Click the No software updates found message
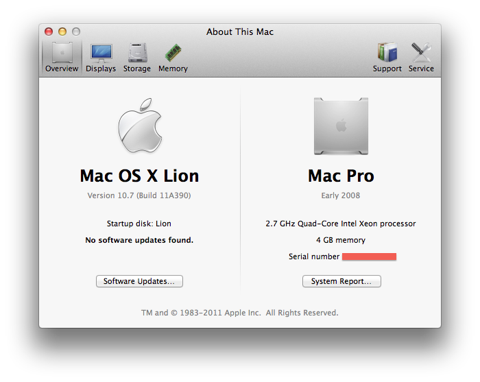 coord(139,240)
